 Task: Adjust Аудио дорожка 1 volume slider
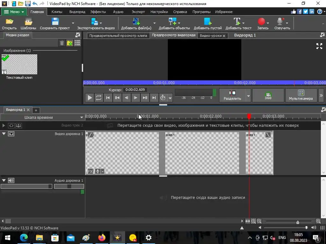point(26,186)
